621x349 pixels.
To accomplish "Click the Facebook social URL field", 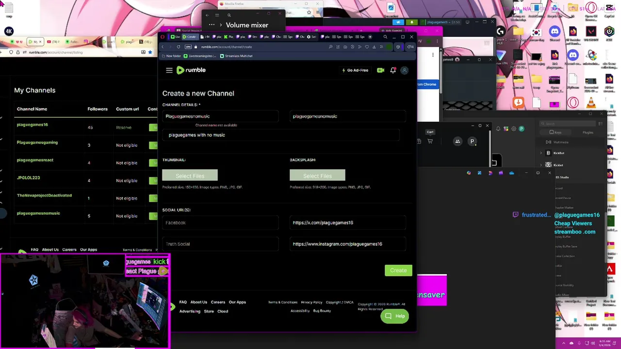I will 220,223.
